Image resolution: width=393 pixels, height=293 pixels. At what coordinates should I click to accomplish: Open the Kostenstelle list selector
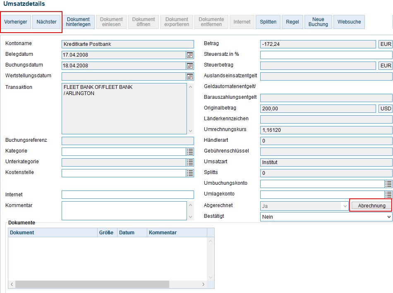[x=190, y=173]
